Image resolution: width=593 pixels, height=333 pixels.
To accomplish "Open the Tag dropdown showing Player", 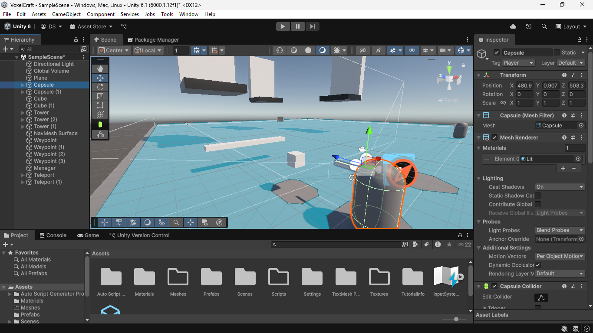I will pos(518,63).
